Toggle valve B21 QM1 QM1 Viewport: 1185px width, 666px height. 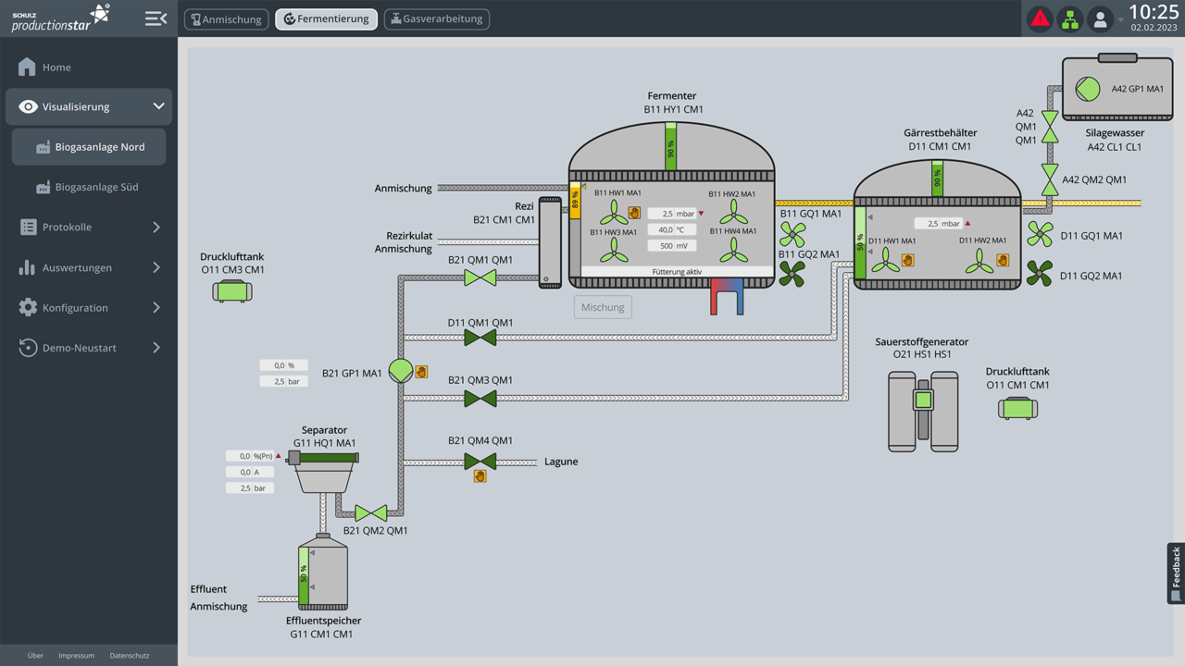tap(480, 277)
